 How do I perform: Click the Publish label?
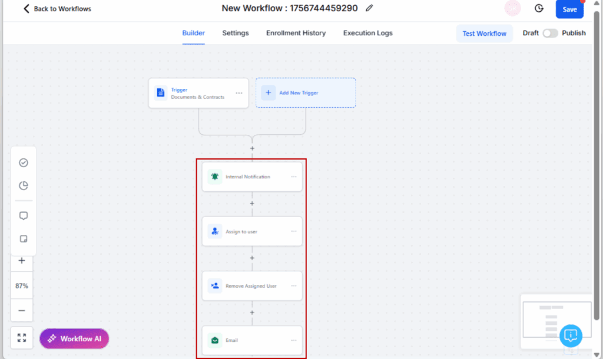point(574,33)
